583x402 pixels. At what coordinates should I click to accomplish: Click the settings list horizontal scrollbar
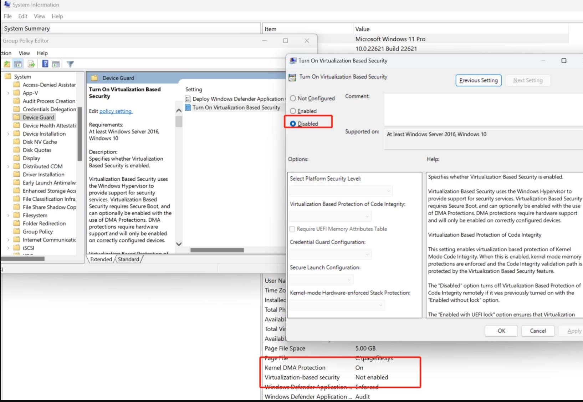coord(217,250)
